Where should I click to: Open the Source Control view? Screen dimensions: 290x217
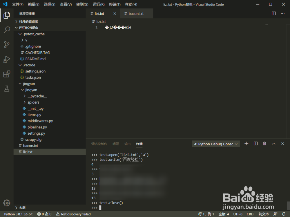7,44
